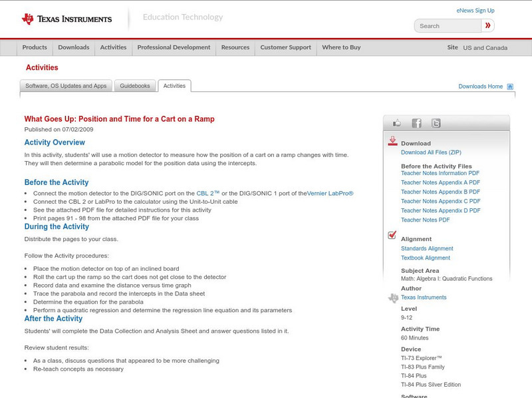The image size is (532, 398).
Task: Open the Teacher Notes PDF link
Action: (x=425, y=220)
